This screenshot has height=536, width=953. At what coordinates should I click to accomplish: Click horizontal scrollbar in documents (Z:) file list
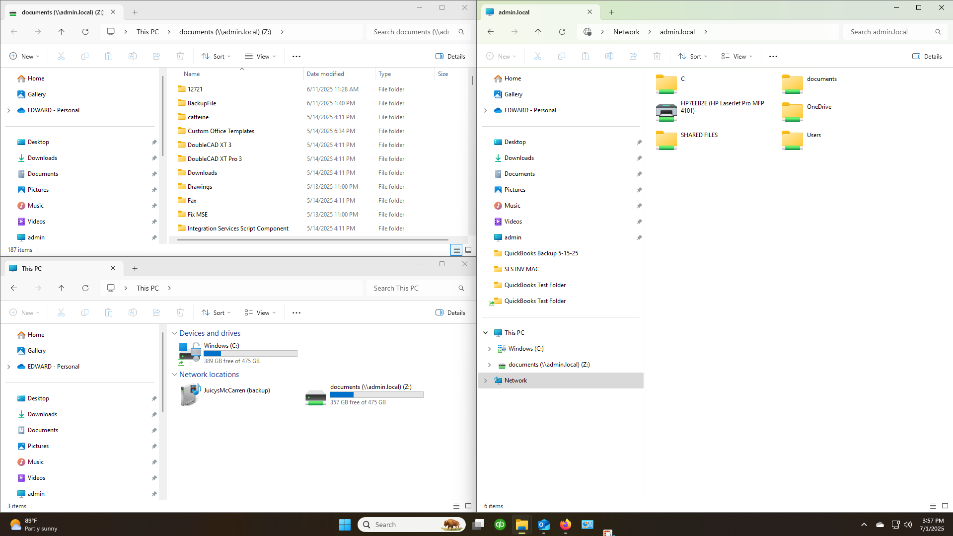point(313,240)
